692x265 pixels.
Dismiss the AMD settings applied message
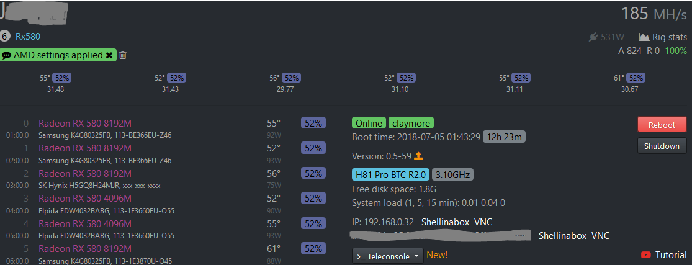(110, 55)
